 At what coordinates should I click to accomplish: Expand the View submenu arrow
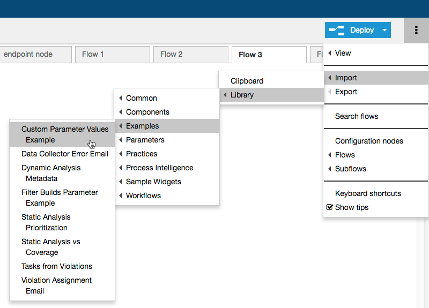pos(329,53)
